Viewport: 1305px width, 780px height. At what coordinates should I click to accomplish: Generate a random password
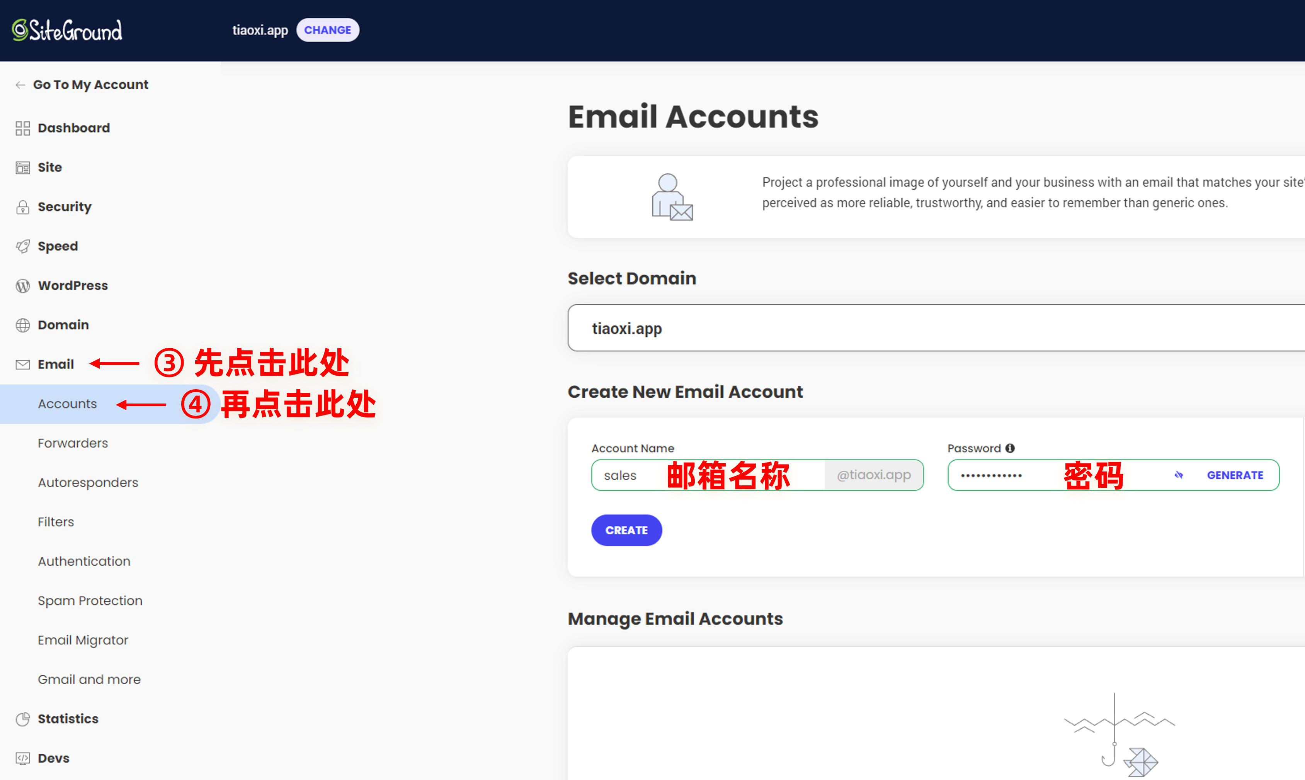point(1235,475)
